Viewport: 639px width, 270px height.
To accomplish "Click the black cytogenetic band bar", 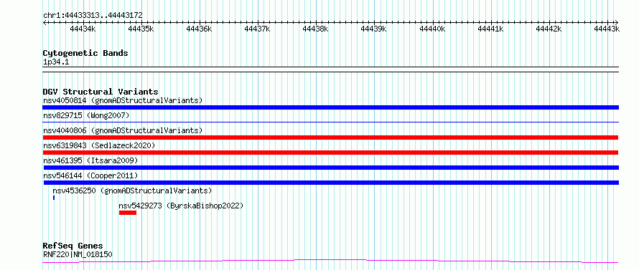I will pyautogui.click(x=330, y=69).
